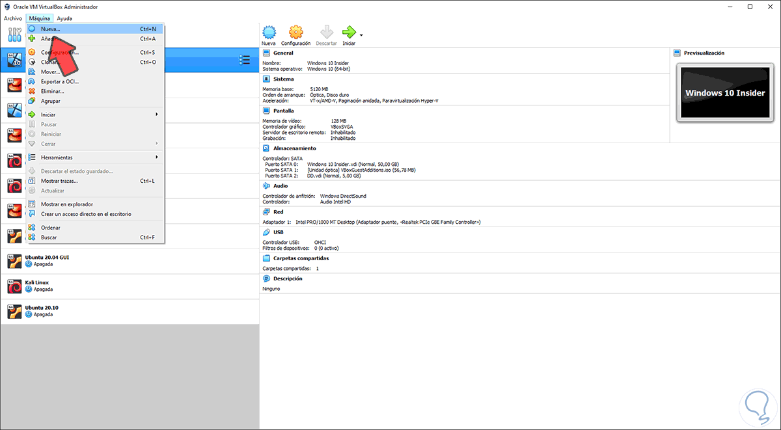Screen dimensions: 781x430
Task: Click the Apagada status under Ubuntu 20.10
Action: 42,314
